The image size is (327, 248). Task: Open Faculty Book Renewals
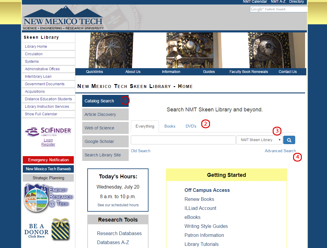pyautogui.click(x=249, y=71)
